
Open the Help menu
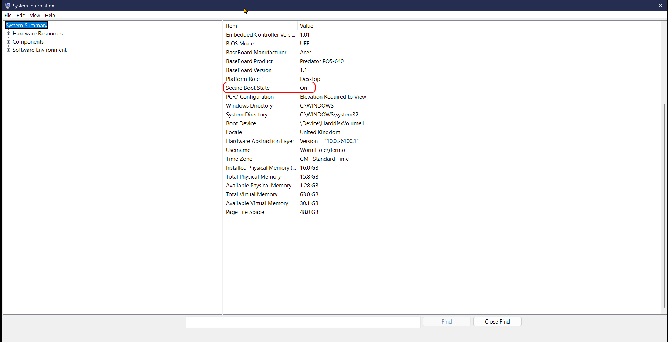point(50,15)
